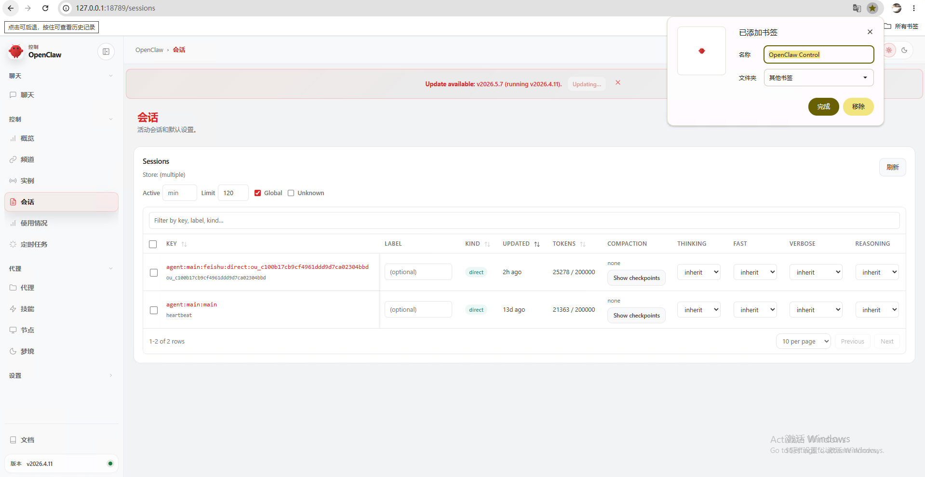Open the site information icon in address bar
Image resolution: width=925 pixels, height=477 pixels.
66,8
